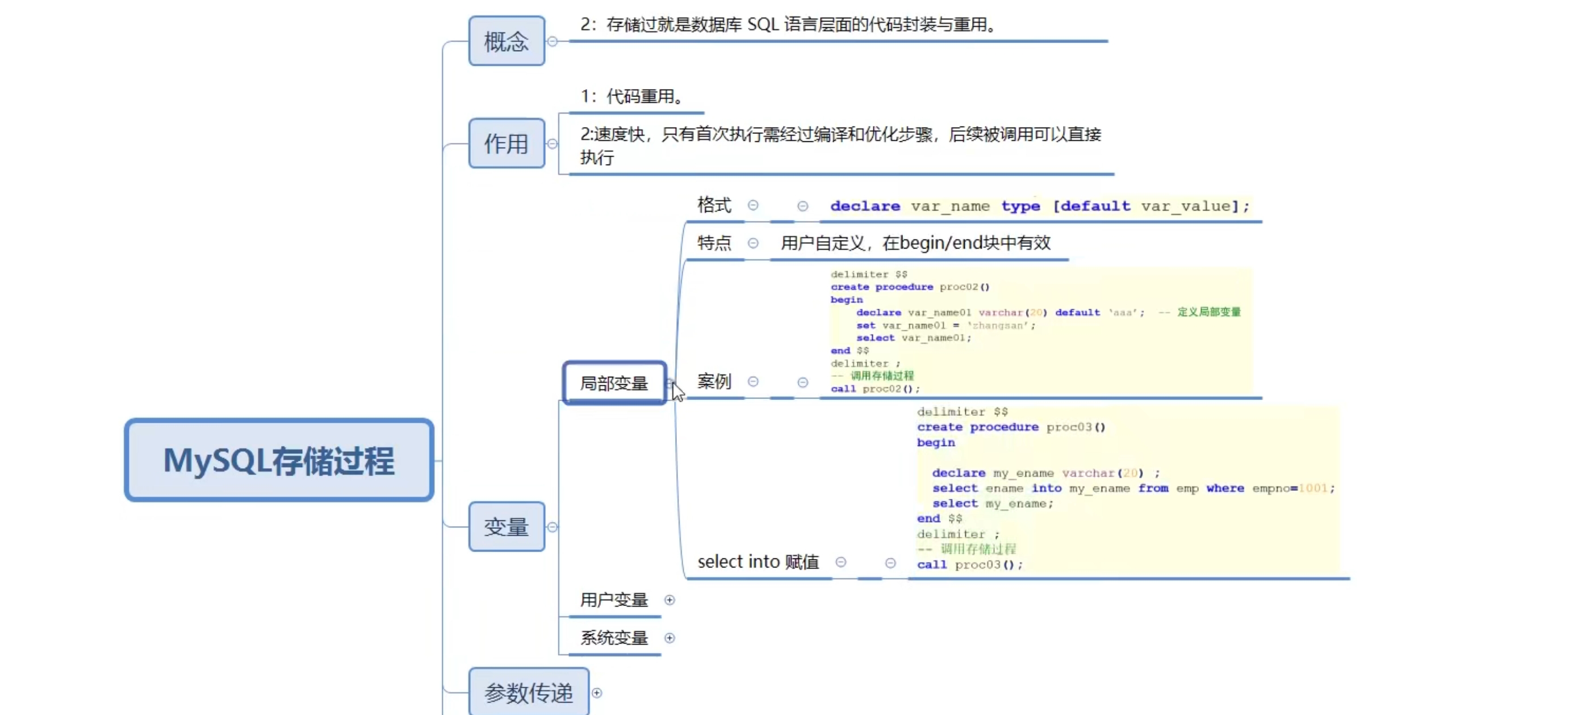Expand the 用户变量 branch plus icon
The height and width of the screenshot is (715, 1590).
click(x=670, y=600)
